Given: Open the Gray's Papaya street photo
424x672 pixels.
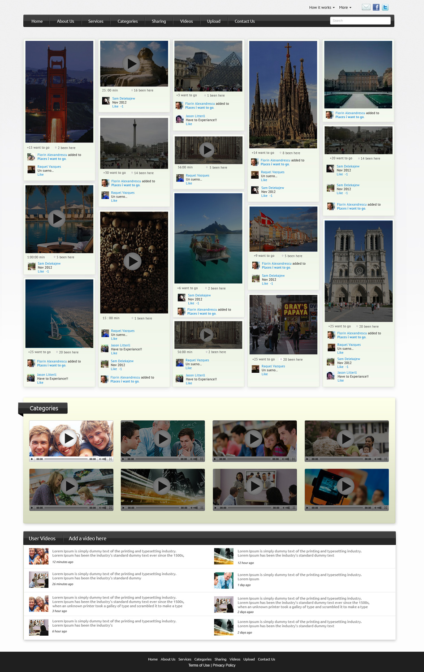Looking at the screenshot, I should tap(283, 324).
